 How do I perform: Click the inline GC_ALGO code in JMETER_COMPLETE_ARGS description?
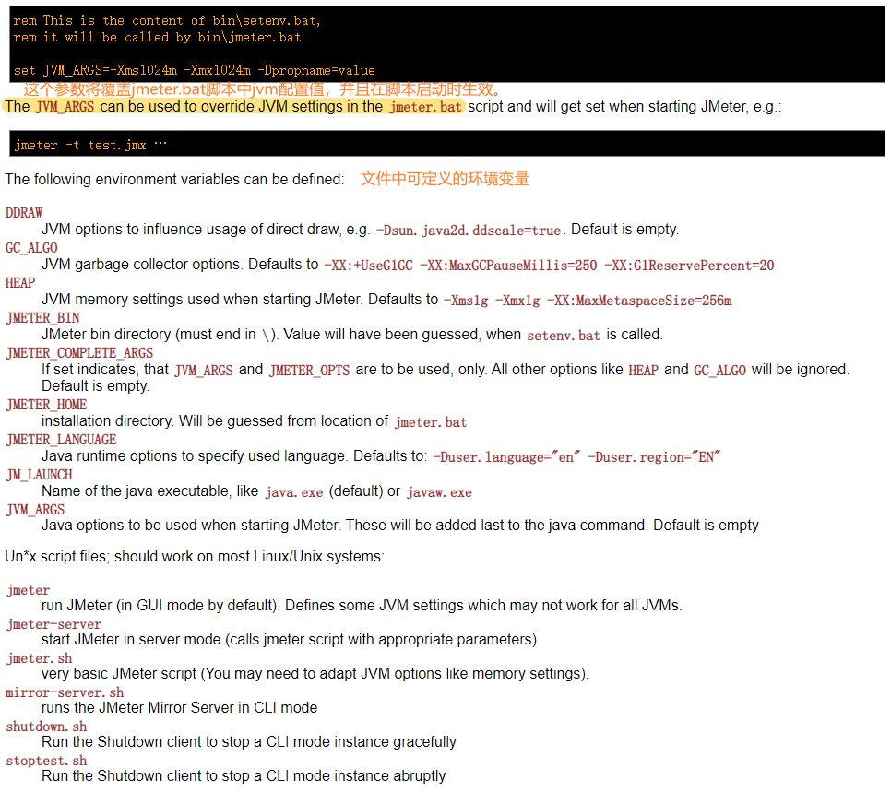[720, 371]
